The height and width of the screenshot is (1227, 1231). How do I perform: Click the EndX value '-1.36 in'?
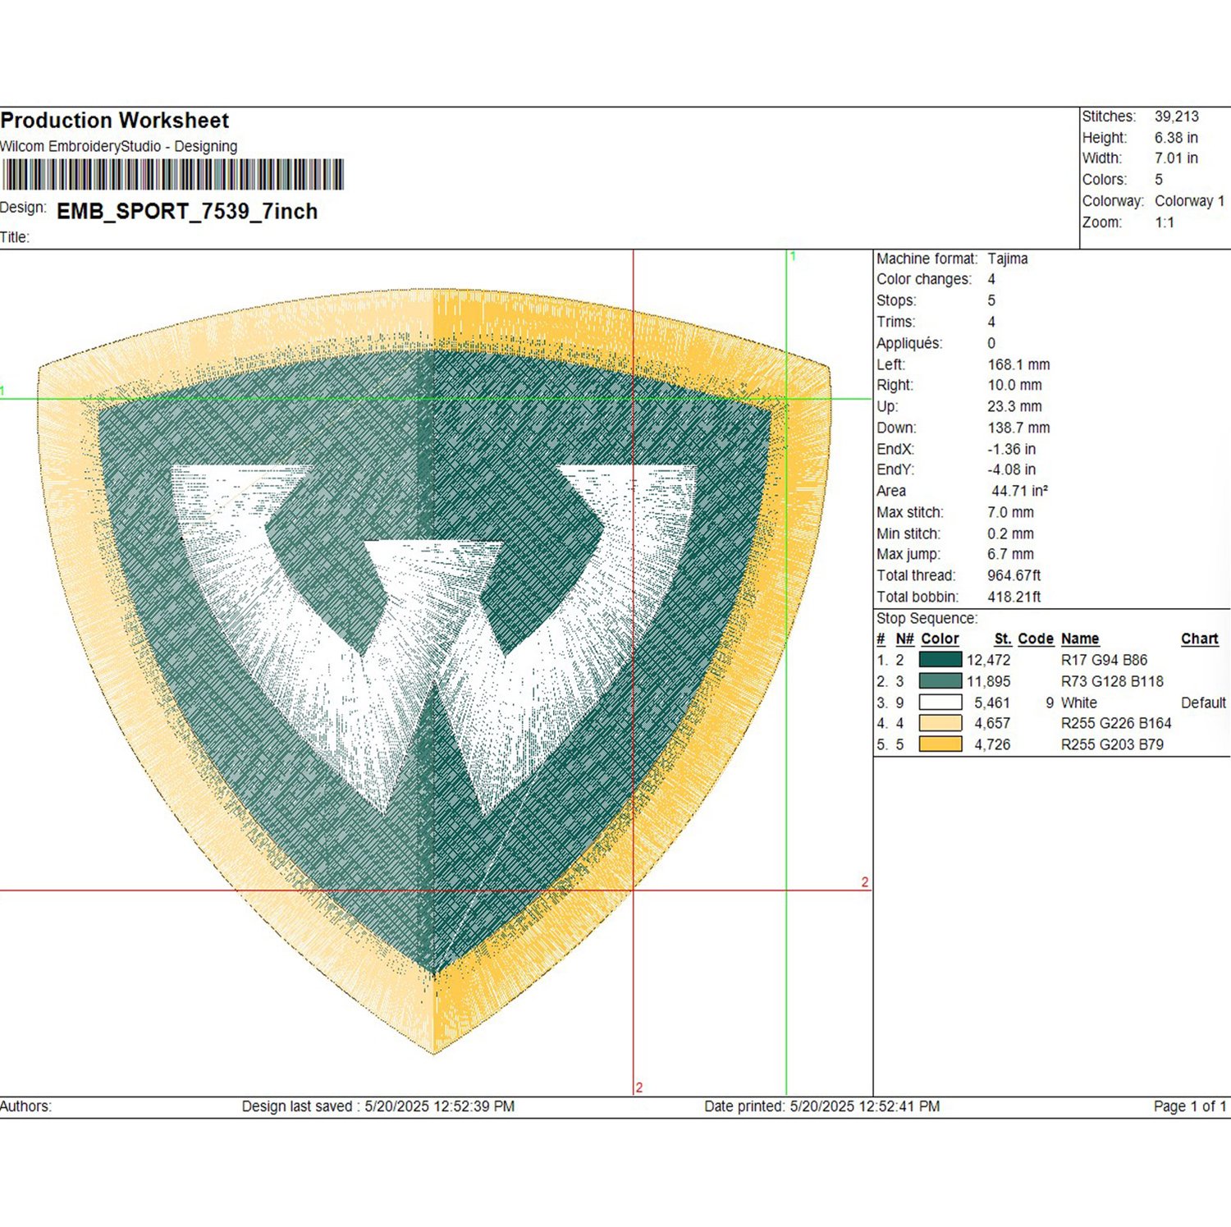point(1012,449)
